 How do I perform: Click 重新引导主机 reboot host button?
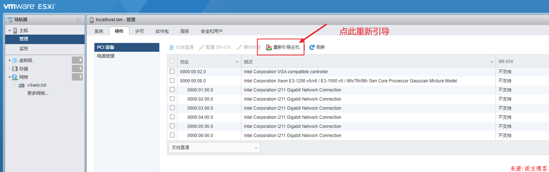(x=283, y=47)
